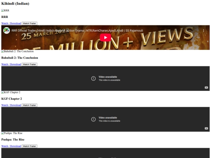
Task: Click Watch Trailer button for Bahubali 2
Action: 29,64
